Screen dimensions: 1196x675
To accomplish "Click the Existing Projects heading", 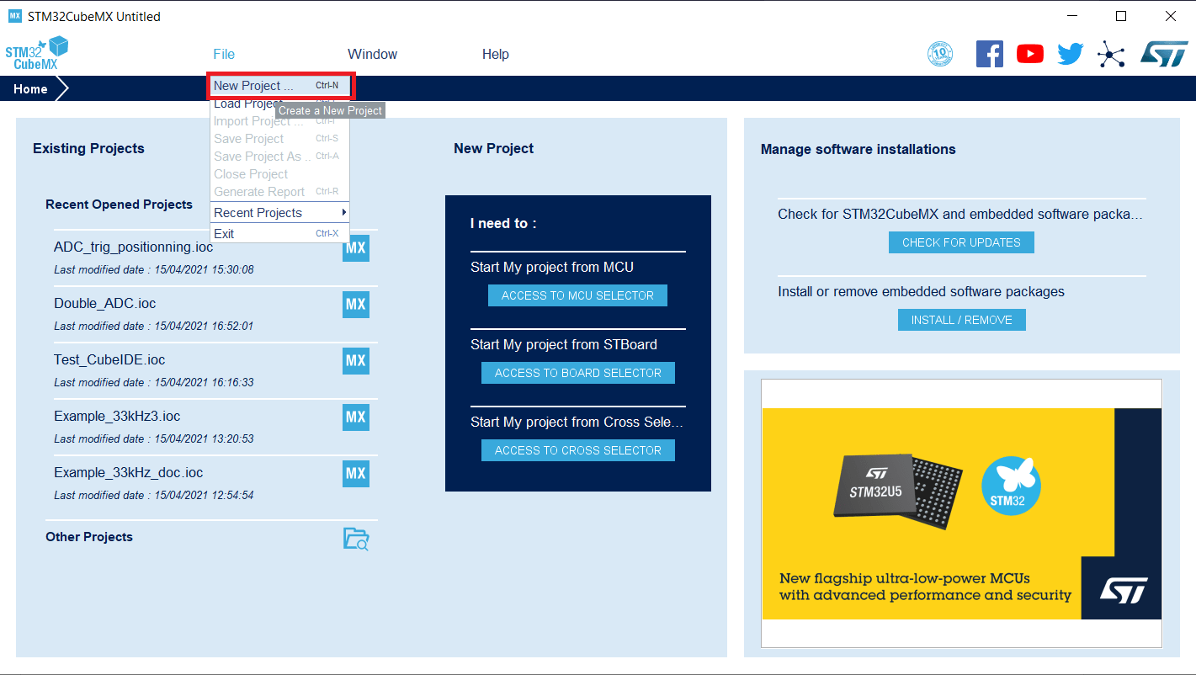I will pos(88,148).
